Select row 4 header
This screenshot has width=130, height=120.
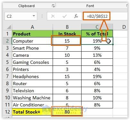pos(7,55)
